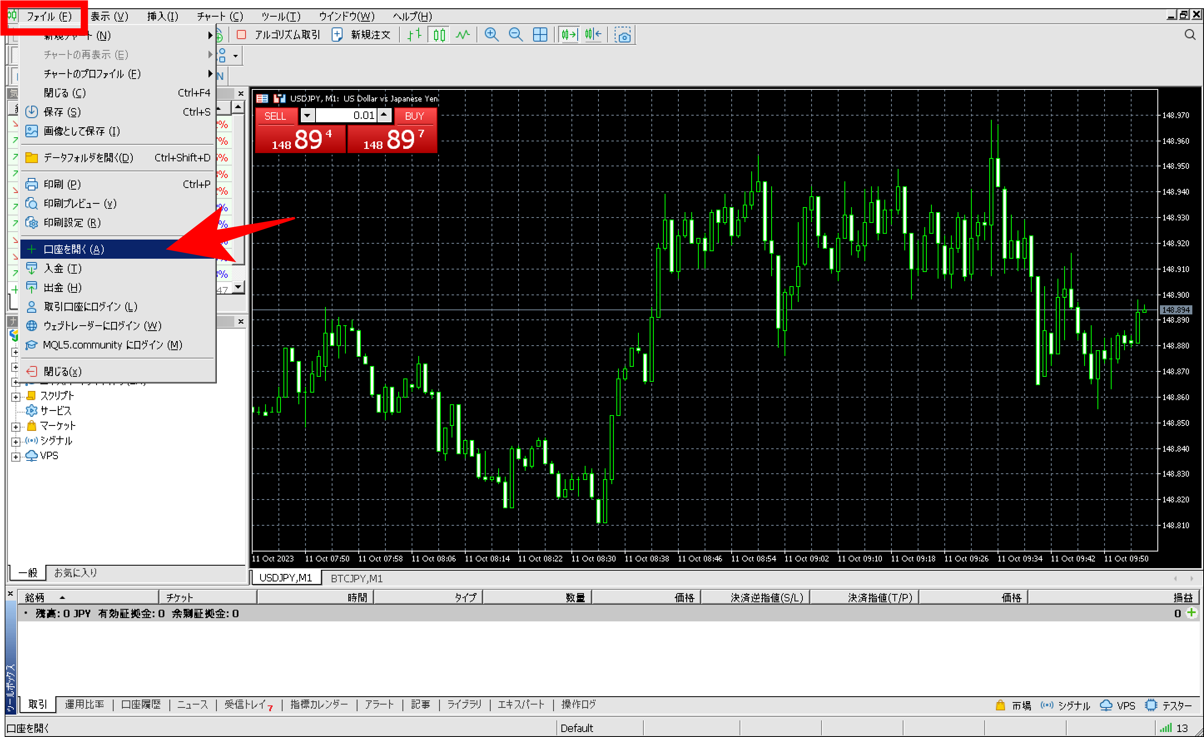Toggle the chart shift button

pos(593,35)
